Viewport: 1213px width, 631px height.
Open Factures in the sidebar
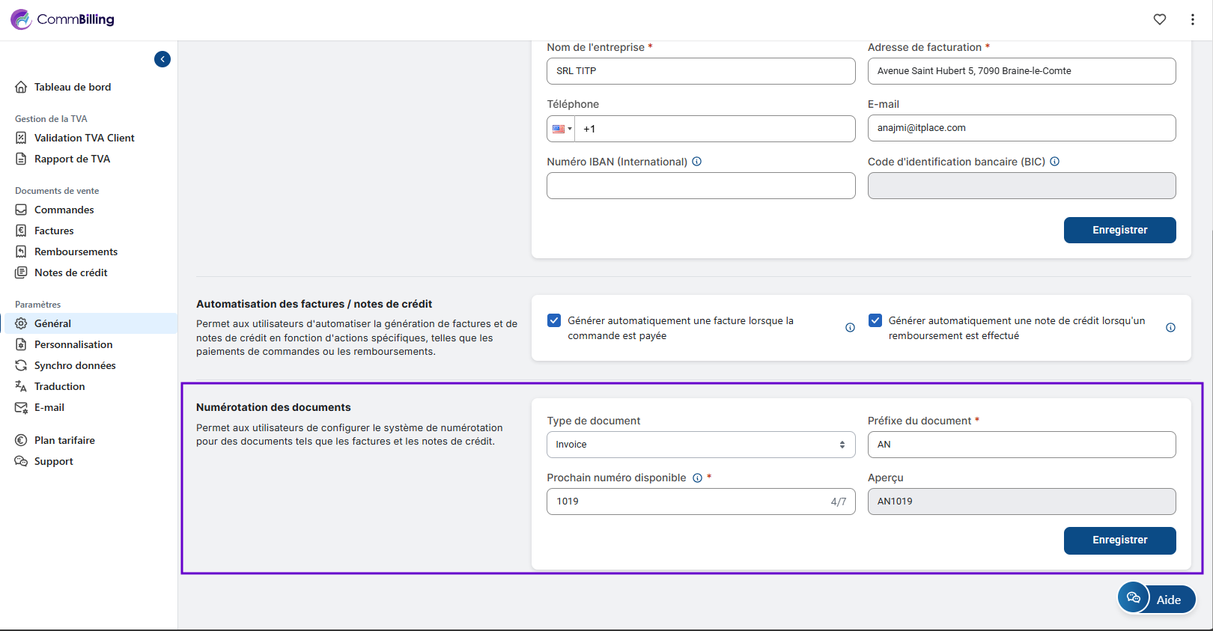click(x=54, y=231)
